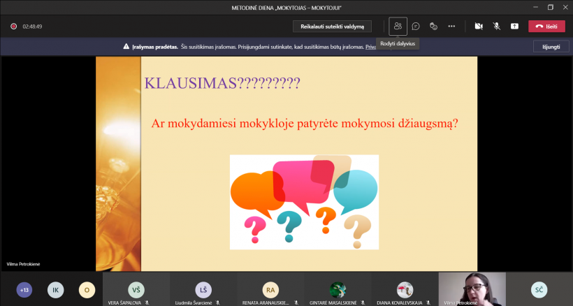Screen dimensions: 573x306
Task: Open the participants list (Rodyti dalyvius)
Action: (x=398, y=27)
